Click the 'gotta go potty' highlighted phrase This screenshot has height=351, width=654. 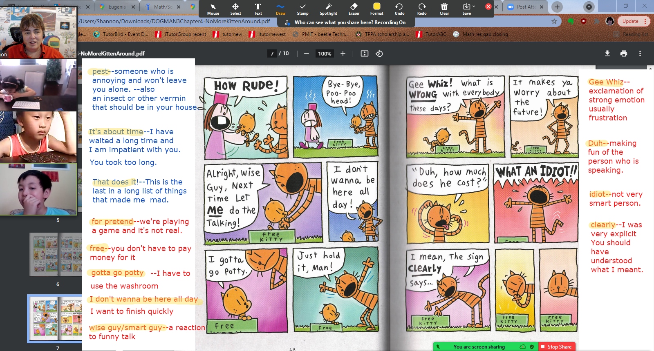[118, 273]
